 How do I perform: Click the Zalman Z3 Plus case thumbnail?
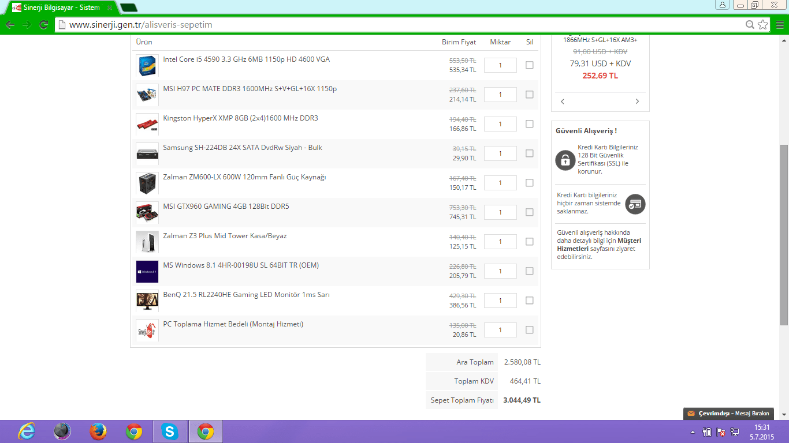click(147, 242)
